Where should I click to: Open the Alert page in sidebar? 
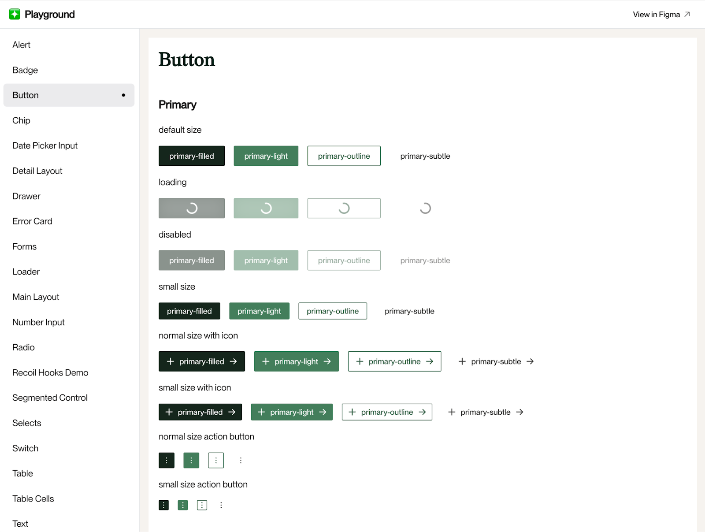tap(69, 45)
